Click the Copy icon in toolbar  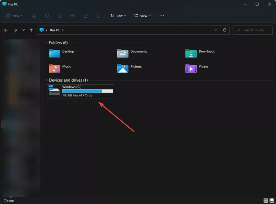click(47, 16)
